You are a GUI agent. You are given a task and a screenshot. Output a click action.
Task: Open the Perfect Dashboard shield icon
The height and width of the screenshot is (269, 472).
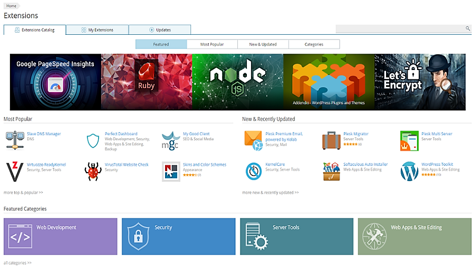(x=93, y=141)
